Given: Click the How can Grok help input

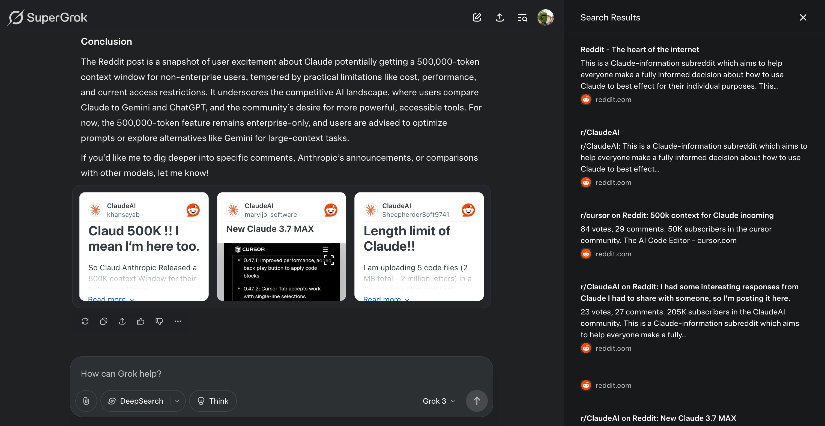Looking at the screenshot, I should pyautogui.click(x=281, y=374).
